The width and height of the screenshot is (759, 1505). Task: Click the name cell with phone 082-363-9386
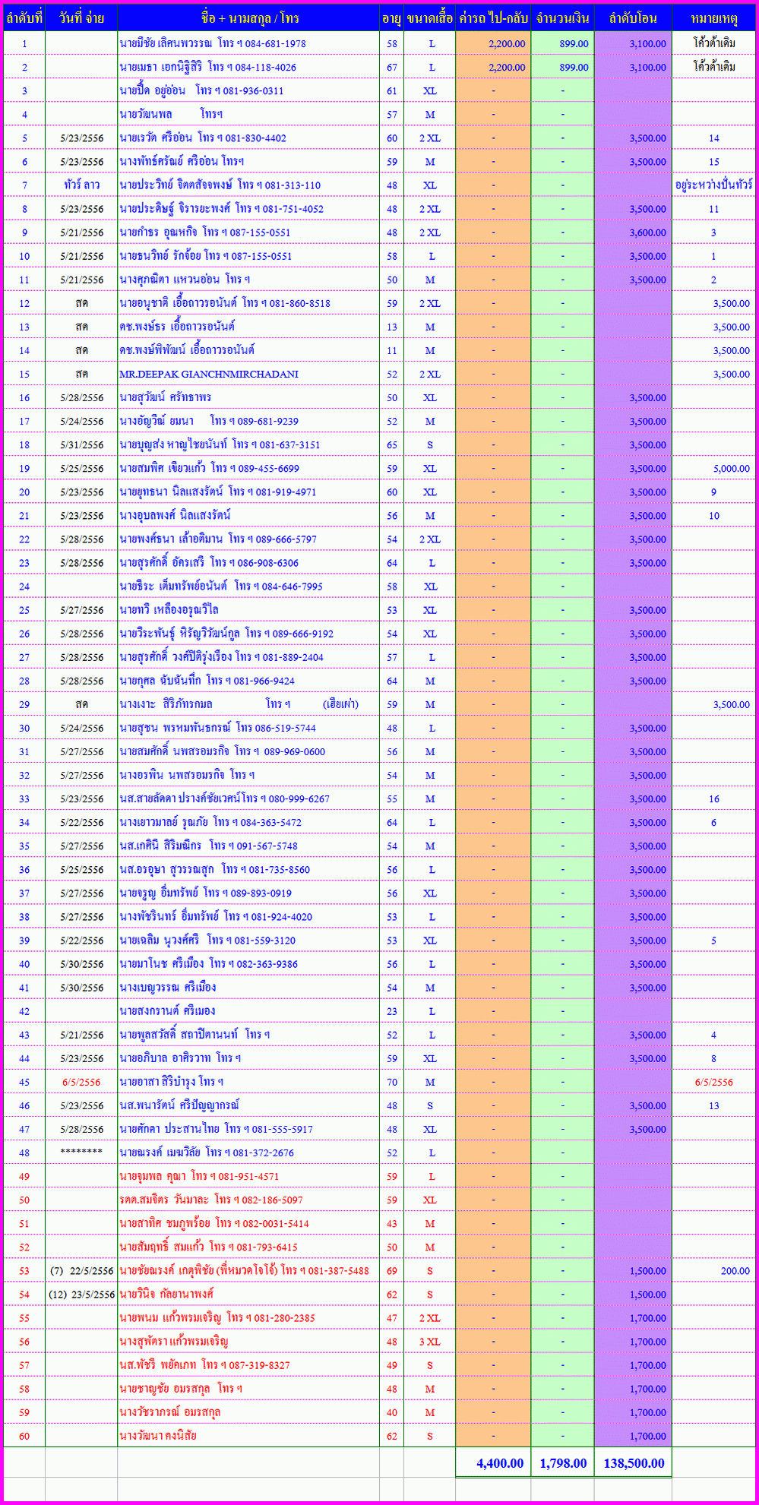point(249,963)
